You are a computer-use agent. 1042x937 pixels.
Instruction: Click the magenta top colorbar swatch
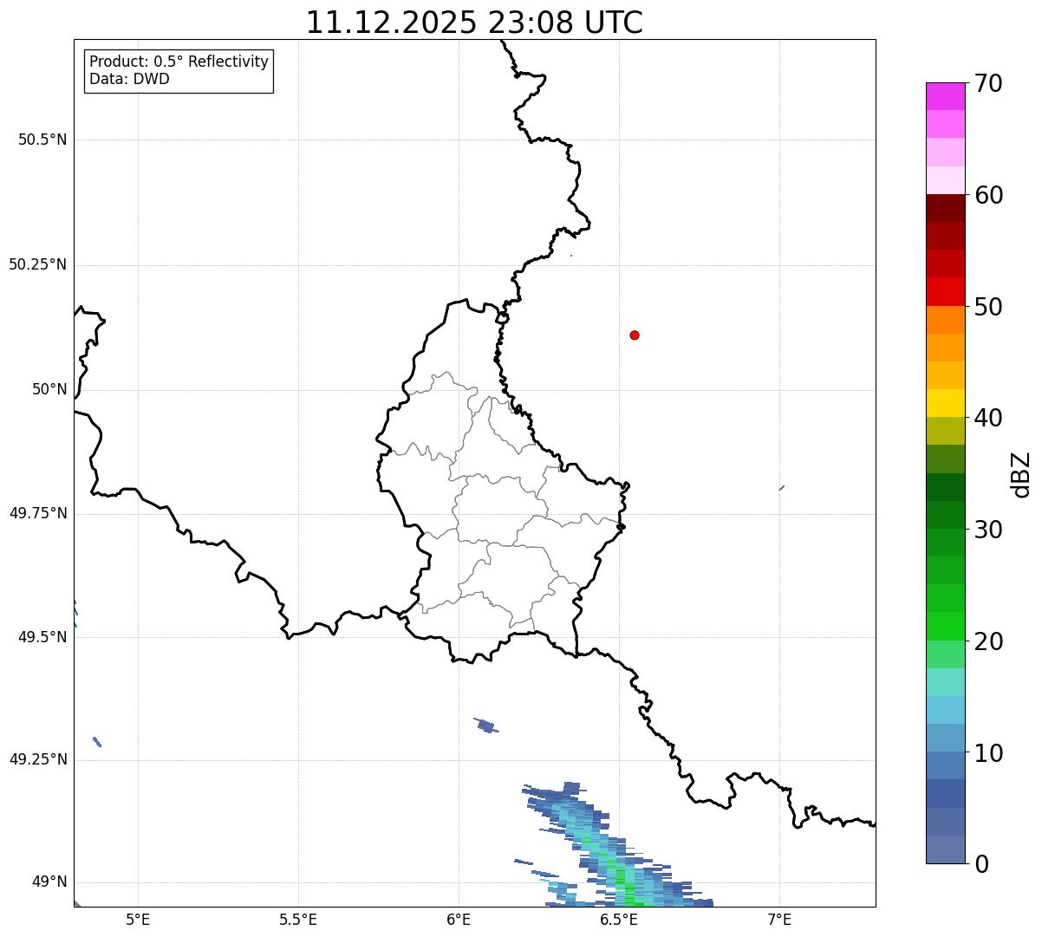945,96
